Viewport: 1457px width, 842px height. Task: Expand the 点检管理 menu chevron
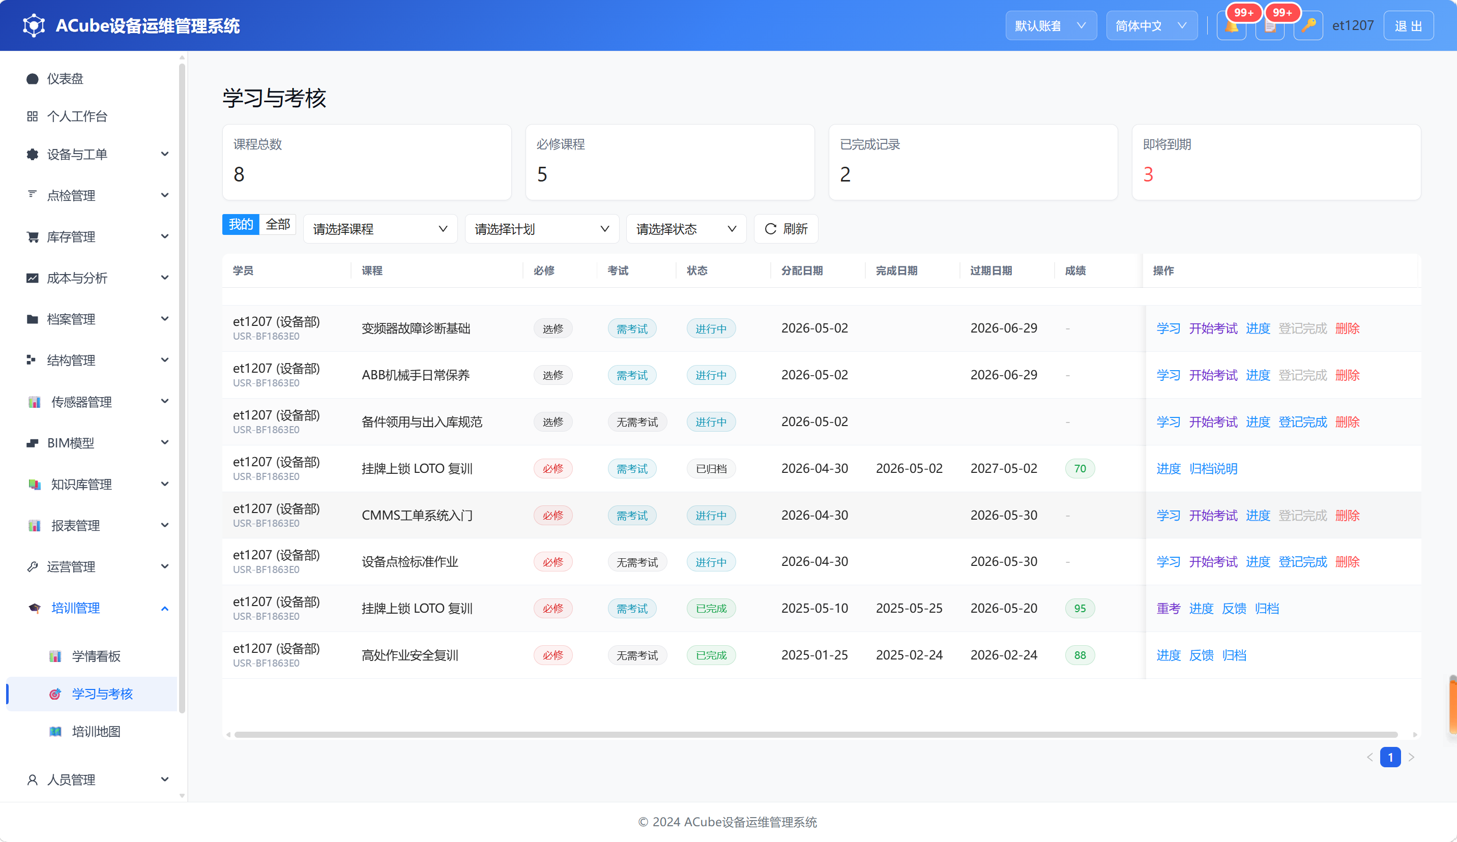click(x=165, y=195)
